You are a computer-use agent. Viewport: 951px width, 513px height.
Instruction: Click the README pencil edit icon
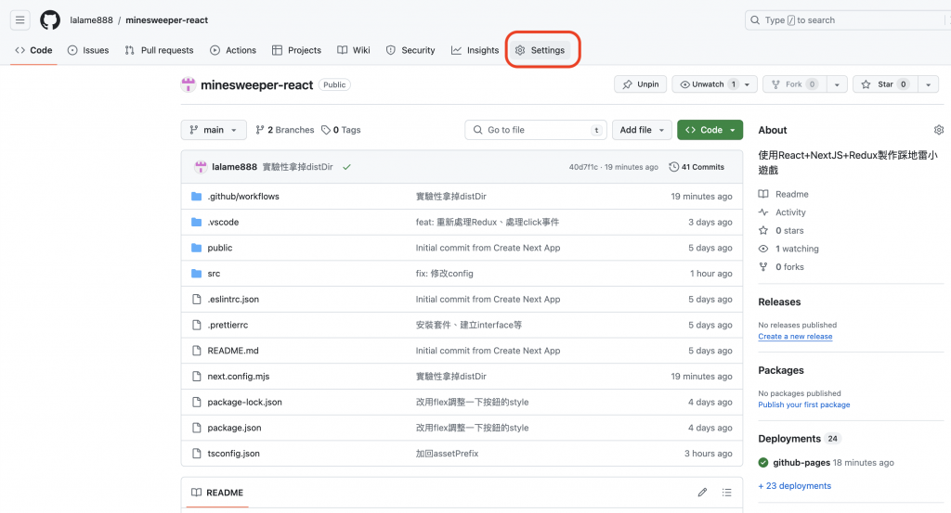pos(702,493)
